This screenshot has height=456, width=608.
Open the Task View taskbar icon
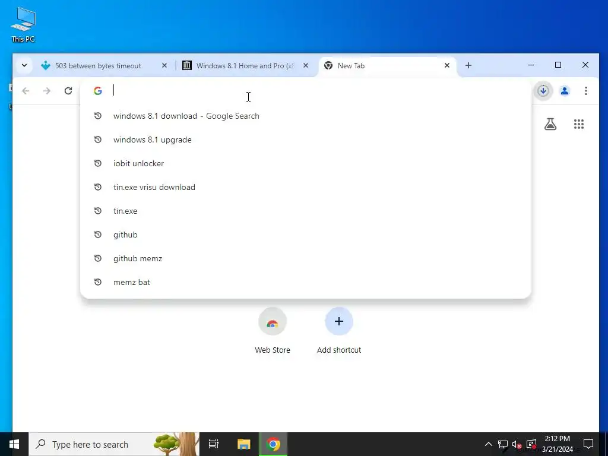coord(214,444)
